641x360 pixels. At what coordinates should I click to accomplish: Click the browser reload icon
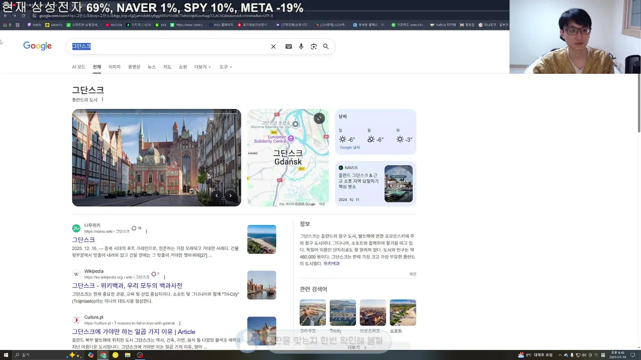coord(24,15)
